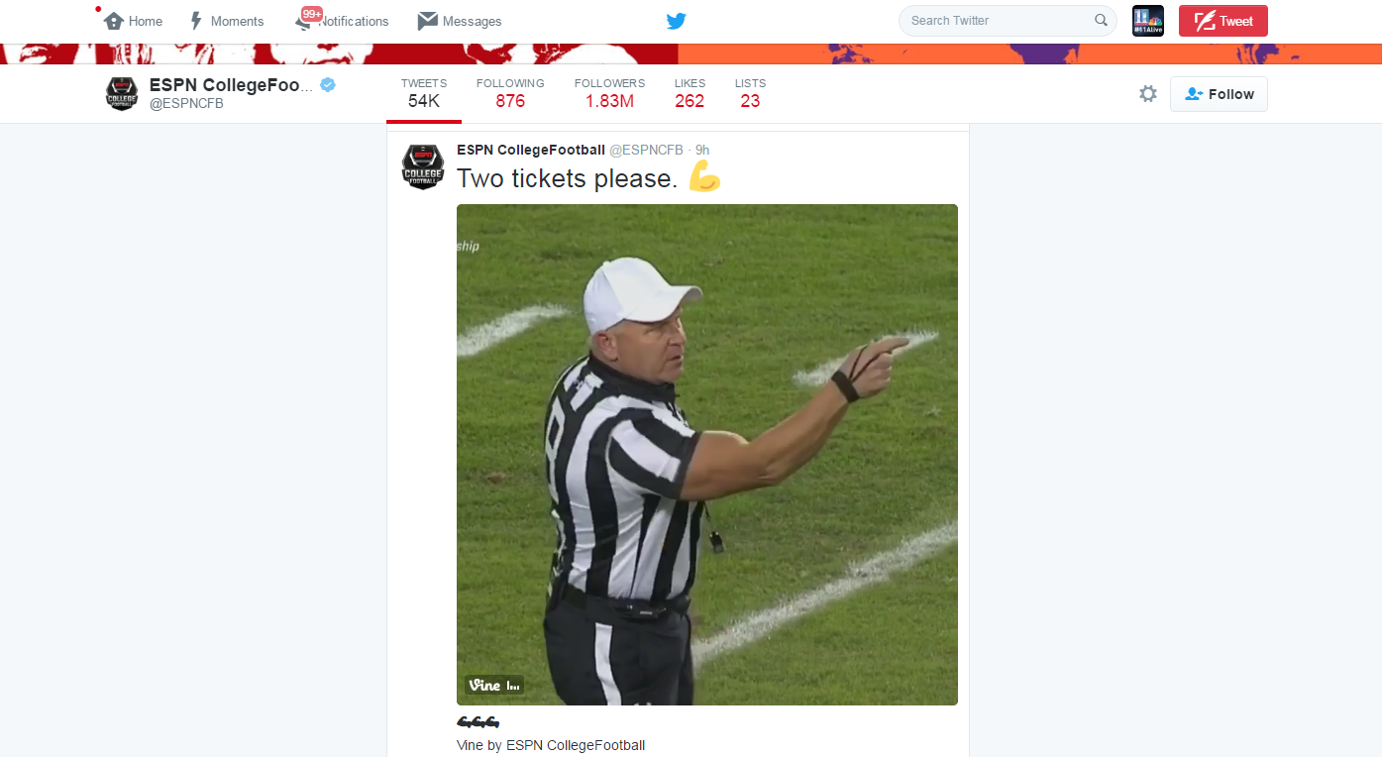Select the Moments lightning bolt icon
Image resolution: width=1382 pixels, height=757 pixels.
[195, 20]
